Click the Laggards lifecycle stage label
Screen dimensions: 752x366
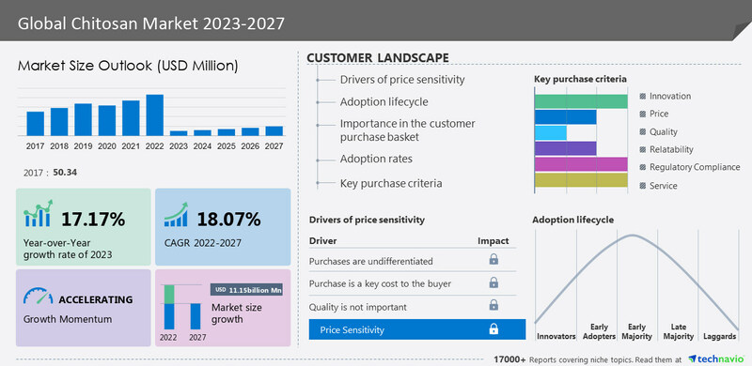(x=719, y=336)
